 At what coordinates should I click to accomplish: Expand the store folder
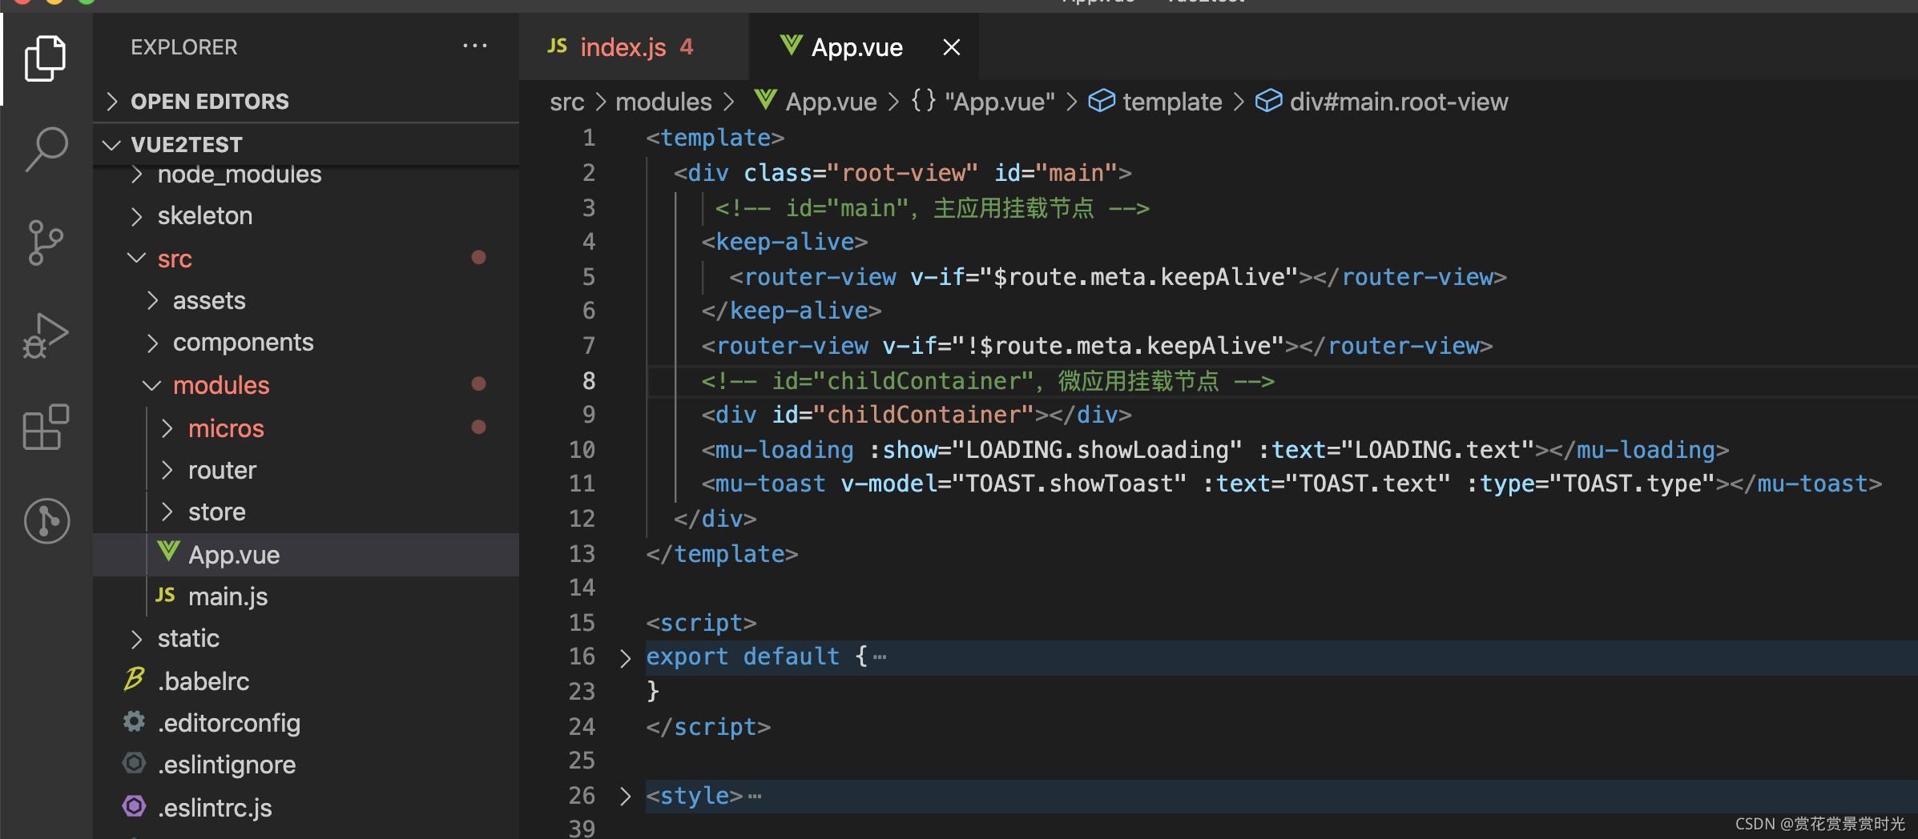(x=306, y=512)
